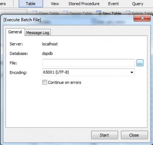This screenshot has width=153, height=145.
Task: Click the red X dialog close button
Action: pyautogui.click(x=142, y=18)
